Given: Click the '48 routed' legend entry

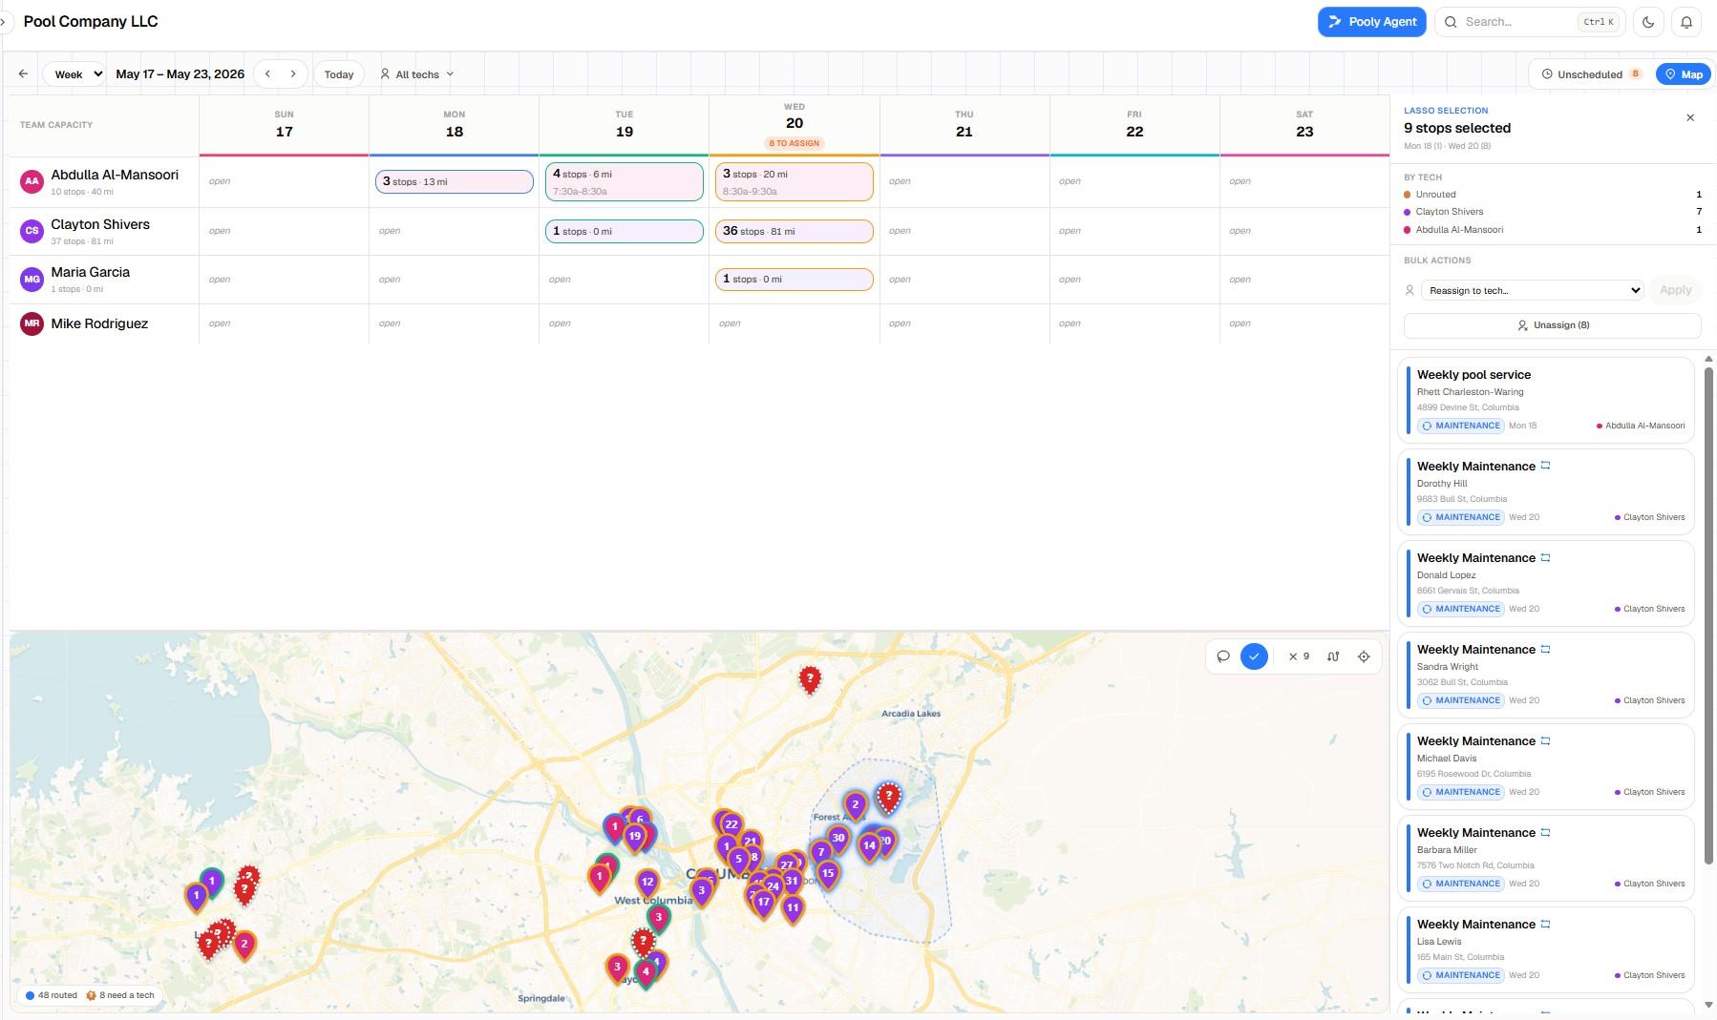Looking at the screenshot, I should pos(52,995).
